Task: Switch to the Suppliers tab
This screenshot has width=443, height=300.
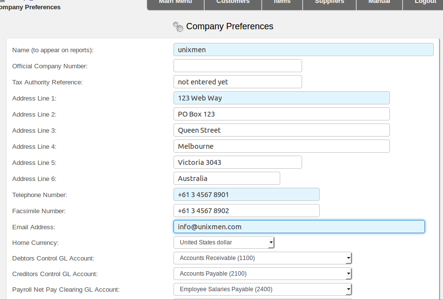Action: (x=329, y=3)
